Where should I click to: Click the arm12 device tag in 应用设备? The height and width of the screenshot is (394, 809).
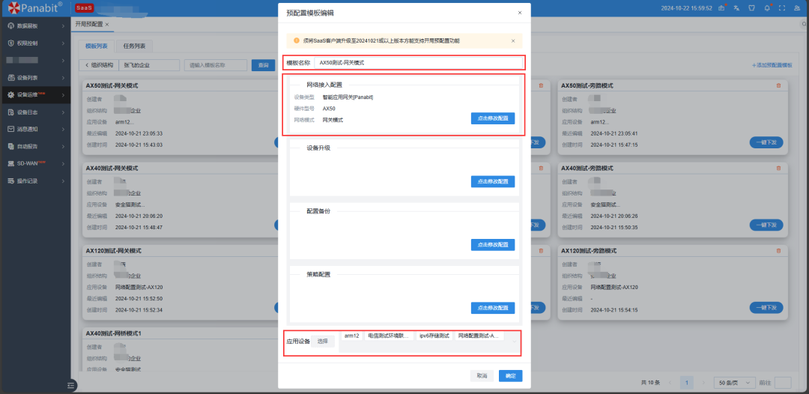tap(352, 336)
